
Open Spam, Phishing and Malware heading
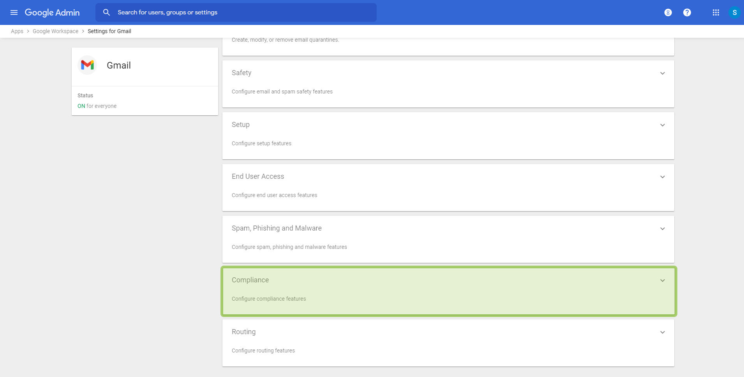[277, 228]
